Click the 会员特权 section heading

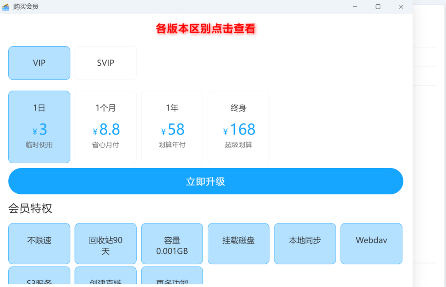30,209
